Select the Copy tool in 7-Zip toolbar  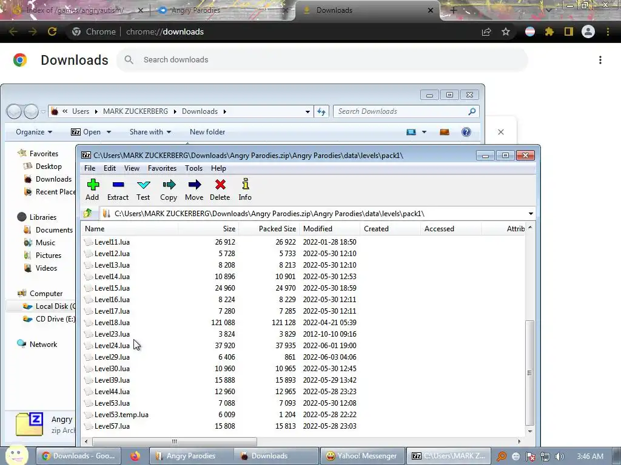[x=169, y=190]
